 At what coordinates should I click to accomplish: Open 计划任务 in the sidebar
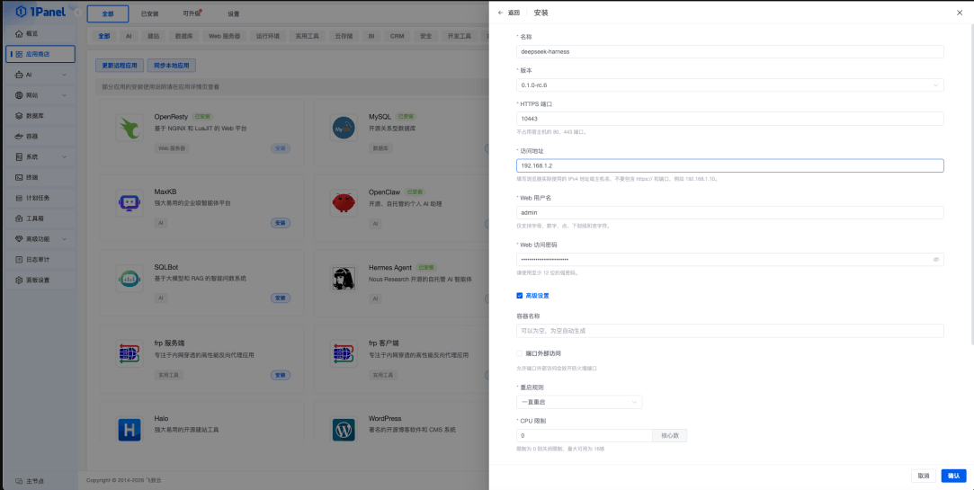(x=40, y=198)
